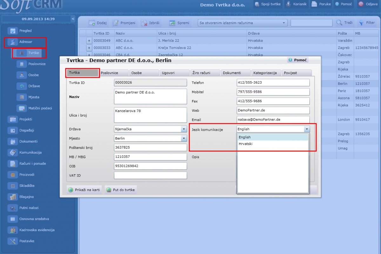Click the Adresar sidebar icon

[x=13, y=42]
